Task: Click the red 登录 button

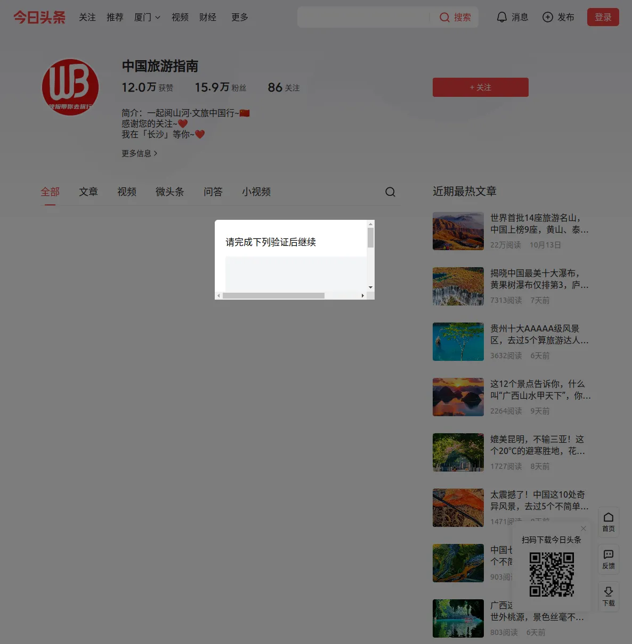Action: [603, 17]
